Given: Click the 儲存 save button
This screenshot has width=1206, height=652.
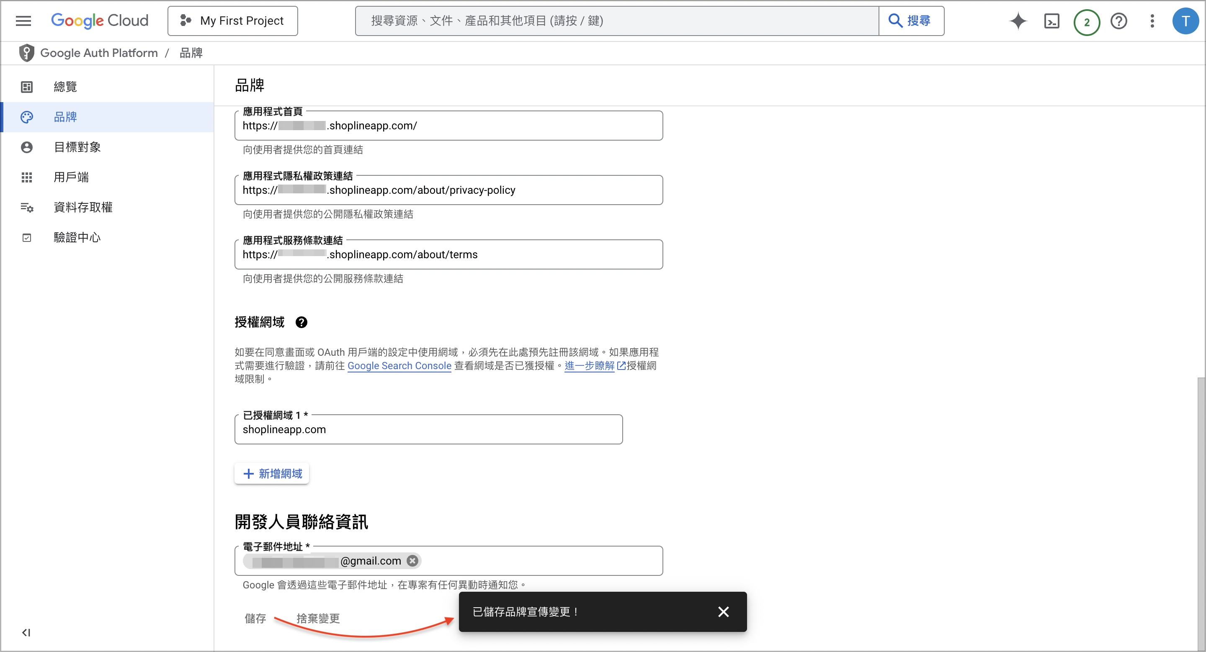Looking at the screenshot, I should click(255, 619).
